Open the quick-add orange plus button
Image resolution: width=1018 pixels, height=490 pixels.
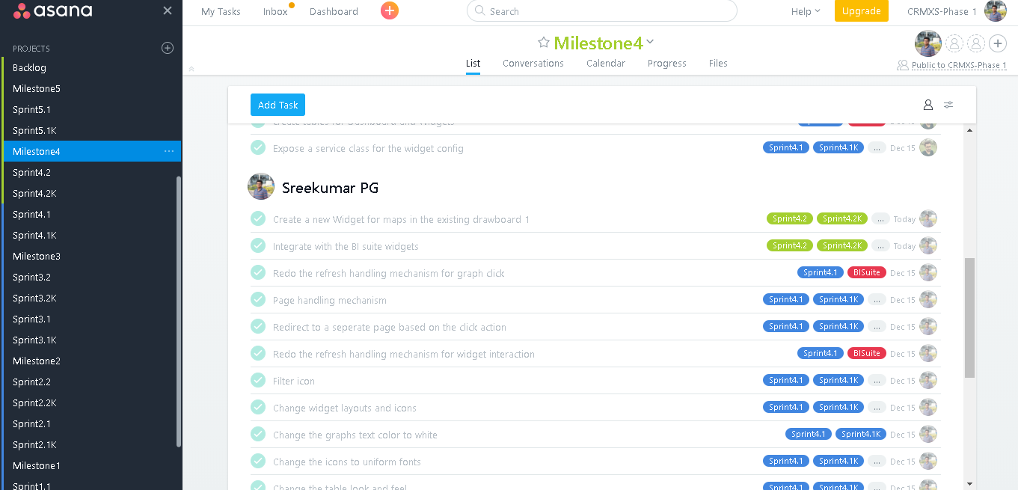[389, 11]
